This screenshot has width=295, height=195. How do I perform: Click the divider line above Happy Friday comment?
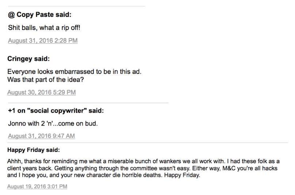click(148, 143)
